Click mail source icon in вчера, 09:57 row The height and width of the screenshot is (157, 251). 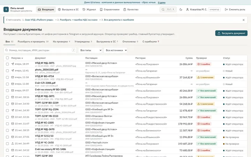(x=13, y=90)
